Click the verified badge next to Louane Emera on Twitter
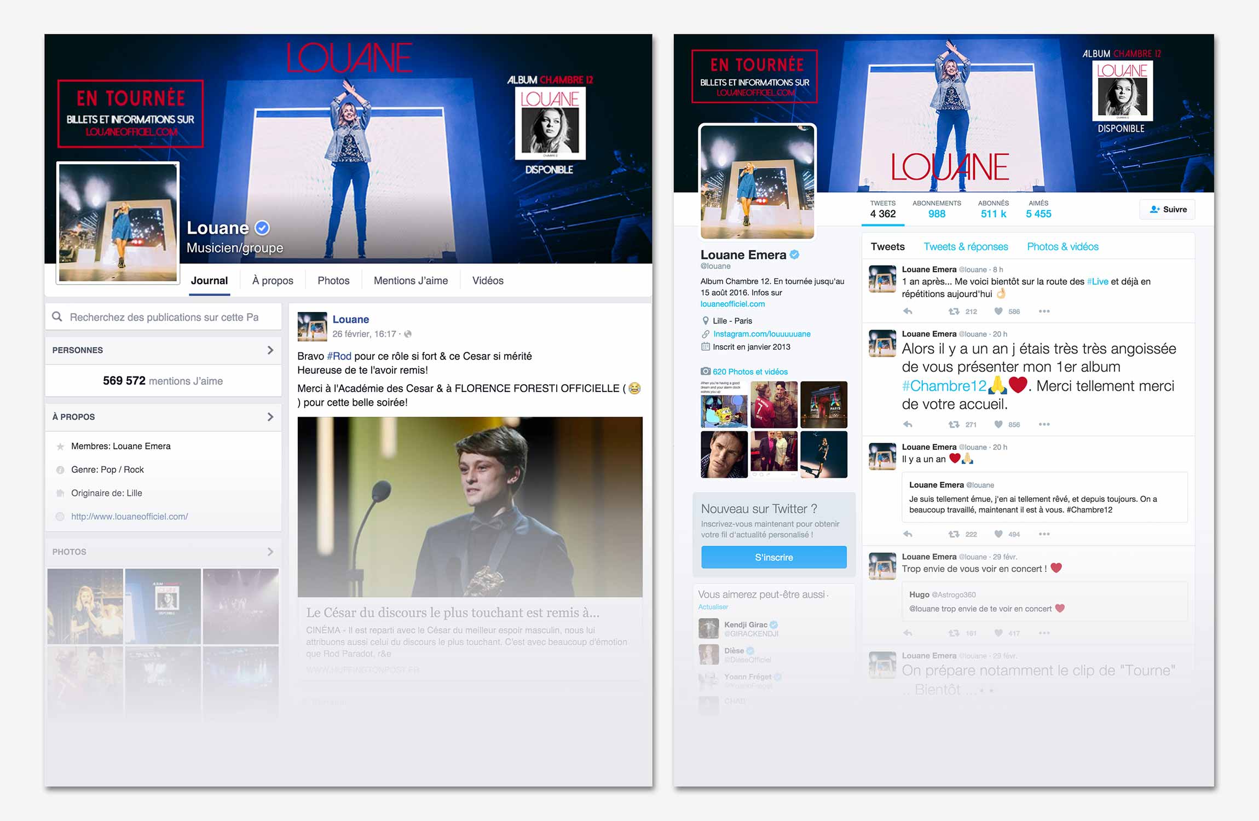This screenshot has height=821, width=1259. (795, 255)
